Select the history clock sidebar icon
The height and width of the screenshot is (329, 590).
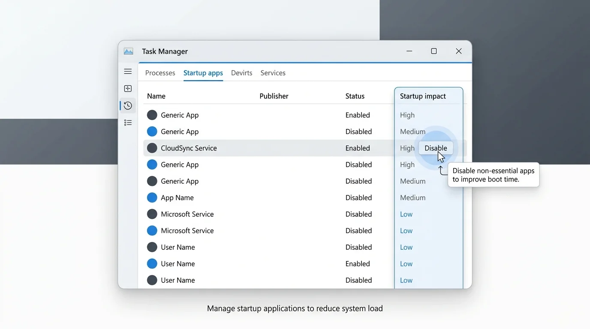(128, 105)
